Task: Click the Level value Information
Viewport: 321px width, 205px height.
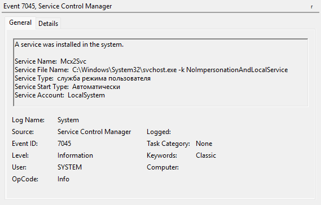Action: point(75,155)
